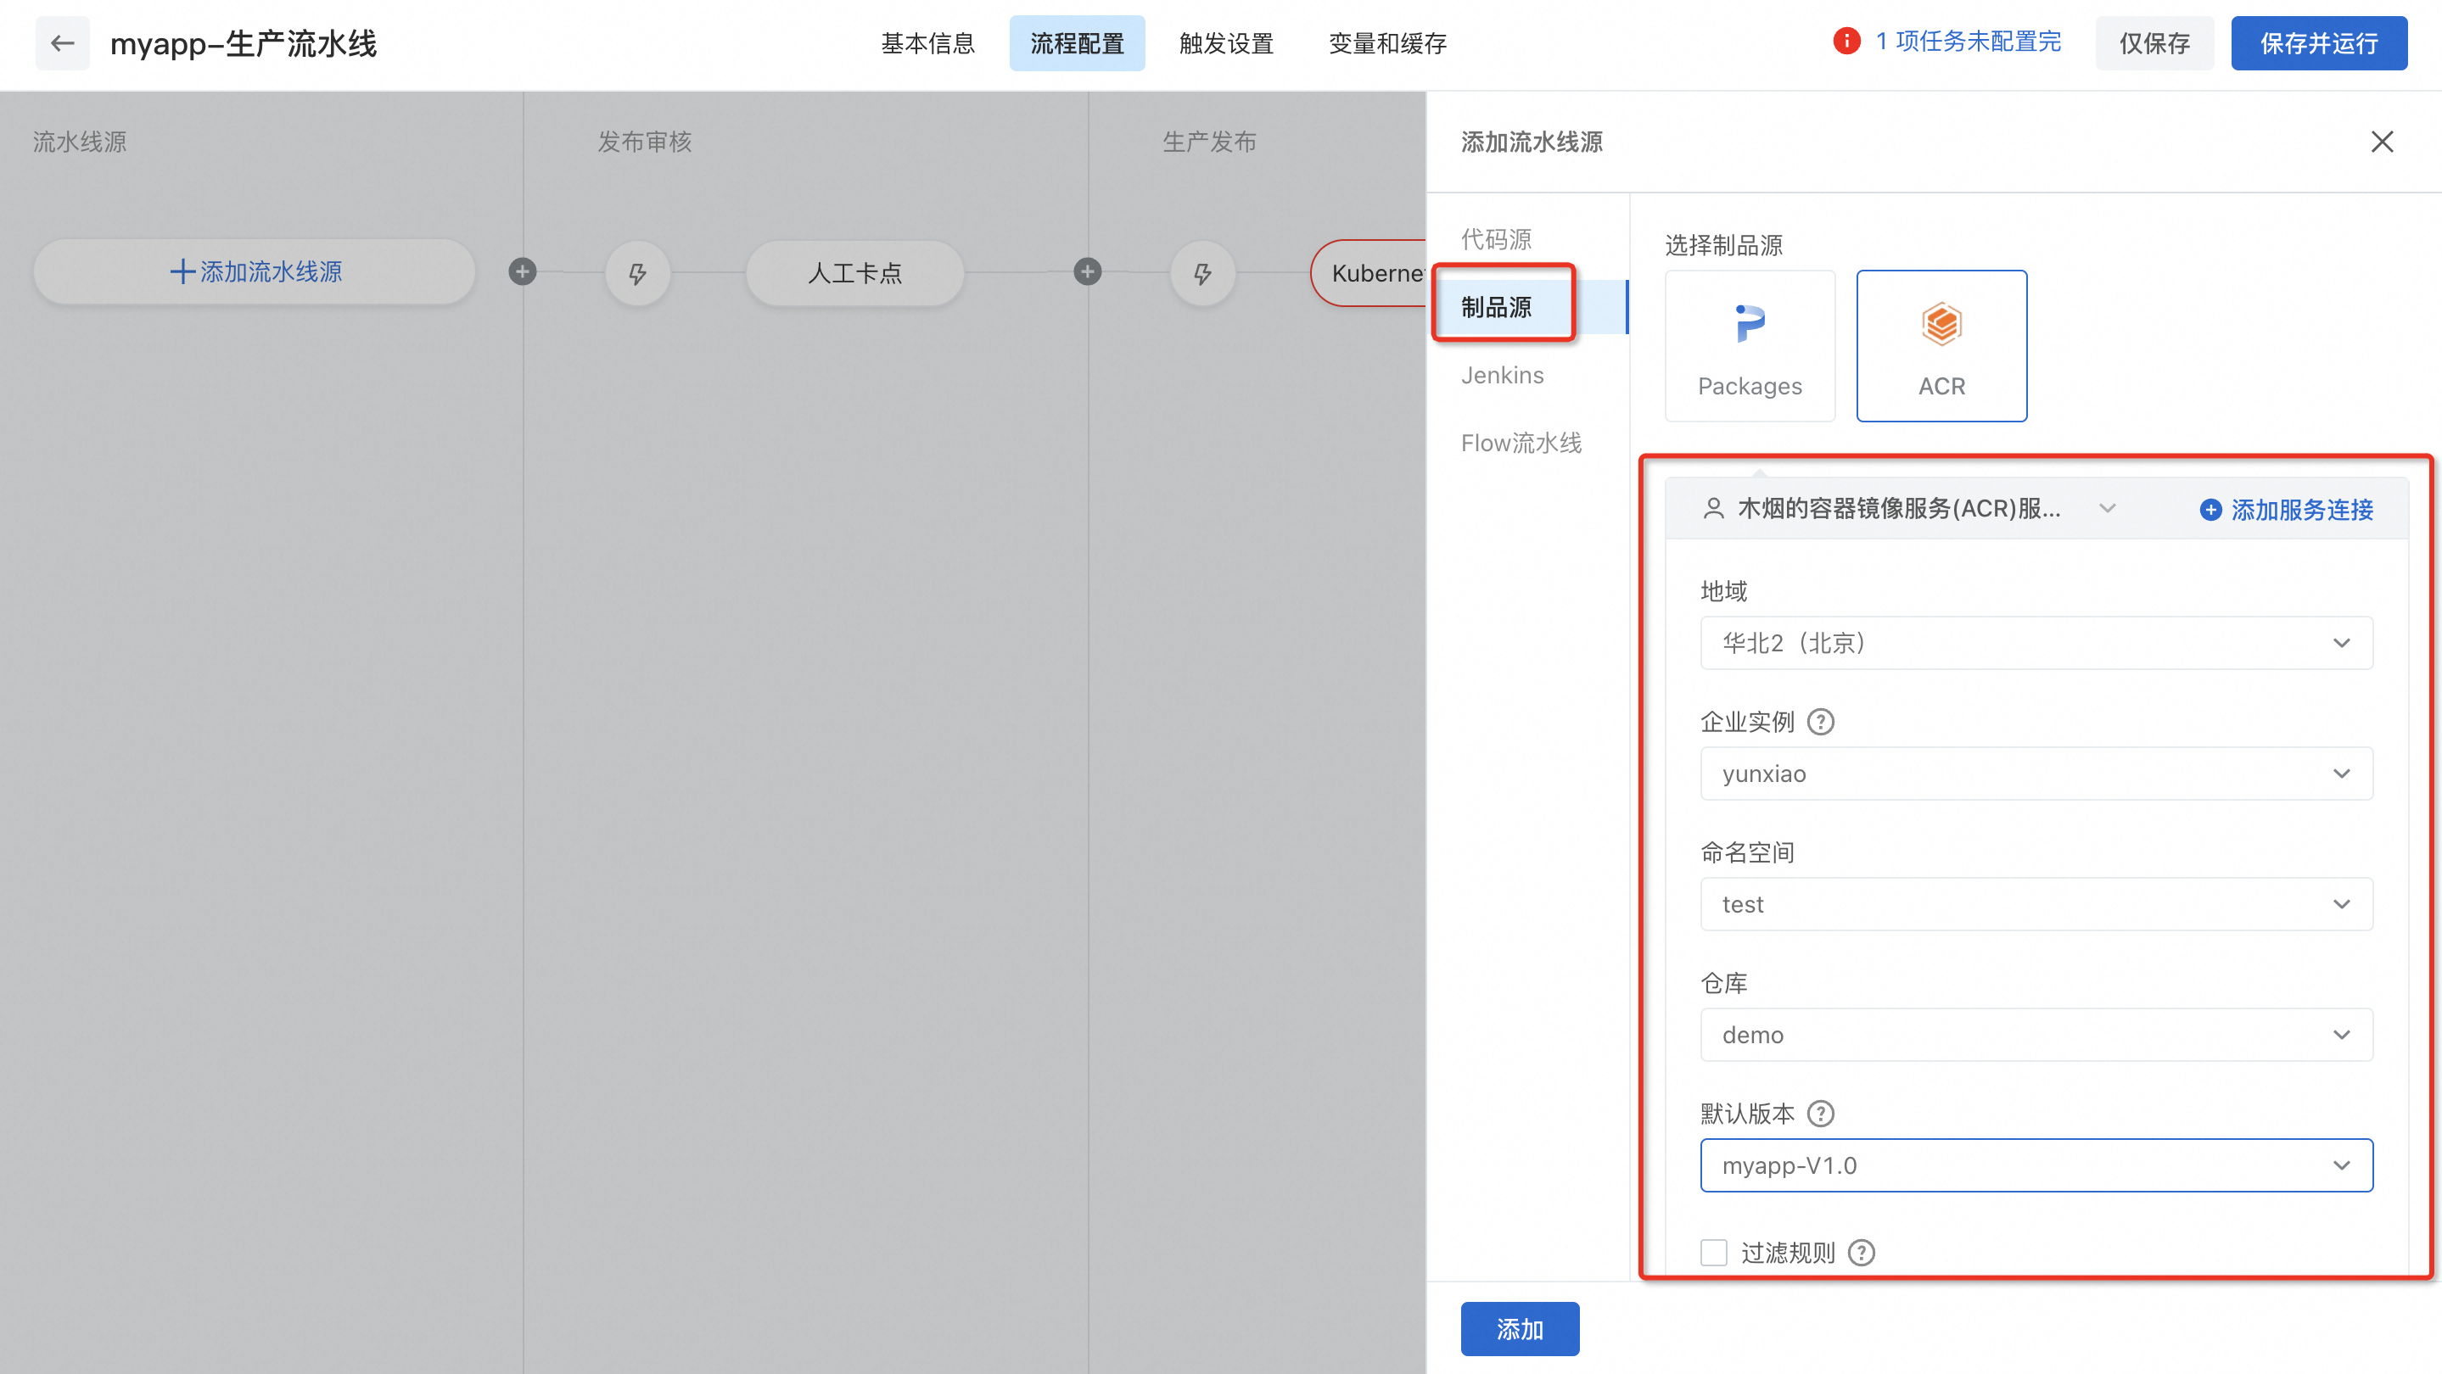Select the ACR artifact source card
The width and height of the screenshot is (2442, 1374).
(1941, 346)
